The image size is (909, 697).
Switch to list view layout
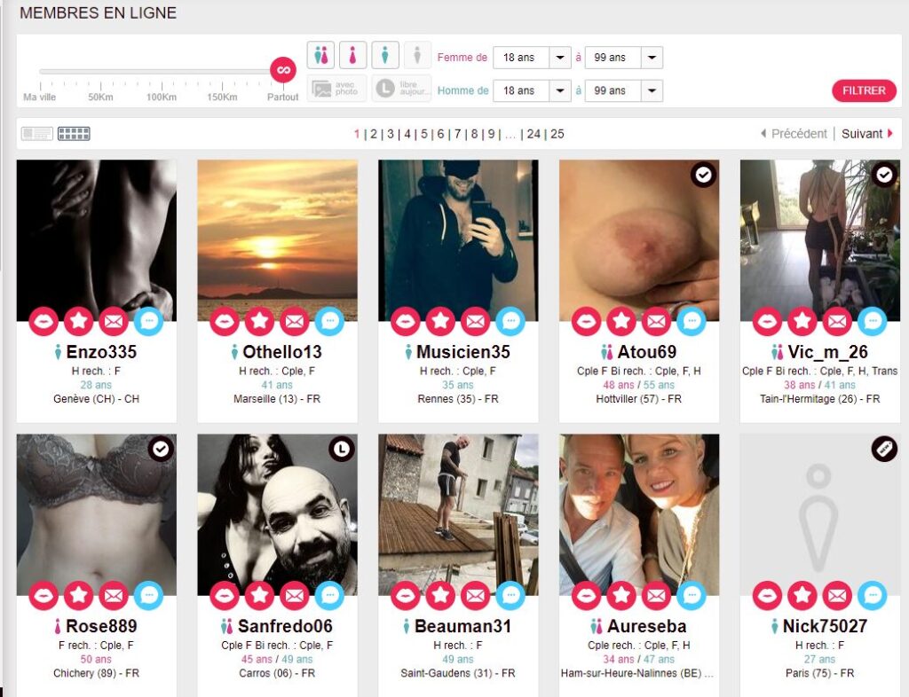pyautogui.click(x=36, y=133)
